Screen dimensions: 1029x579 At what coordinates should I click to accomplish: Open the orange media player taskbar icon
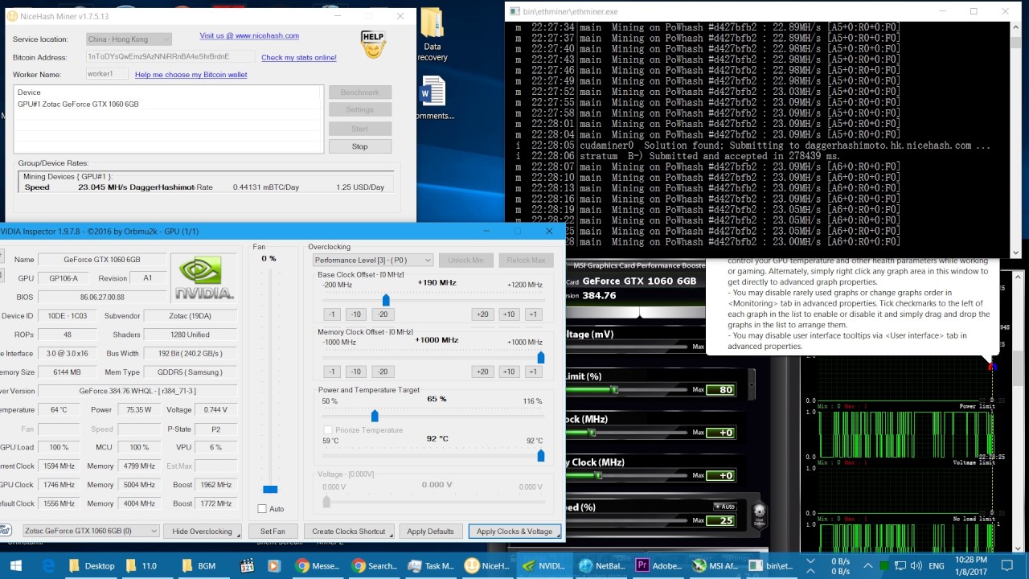coord(273,565)
